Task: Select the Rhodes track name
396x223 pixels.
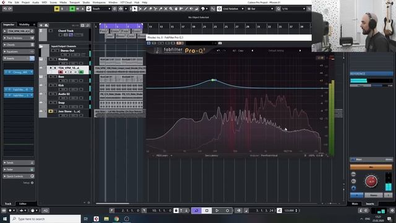Action: pos(63,59)
